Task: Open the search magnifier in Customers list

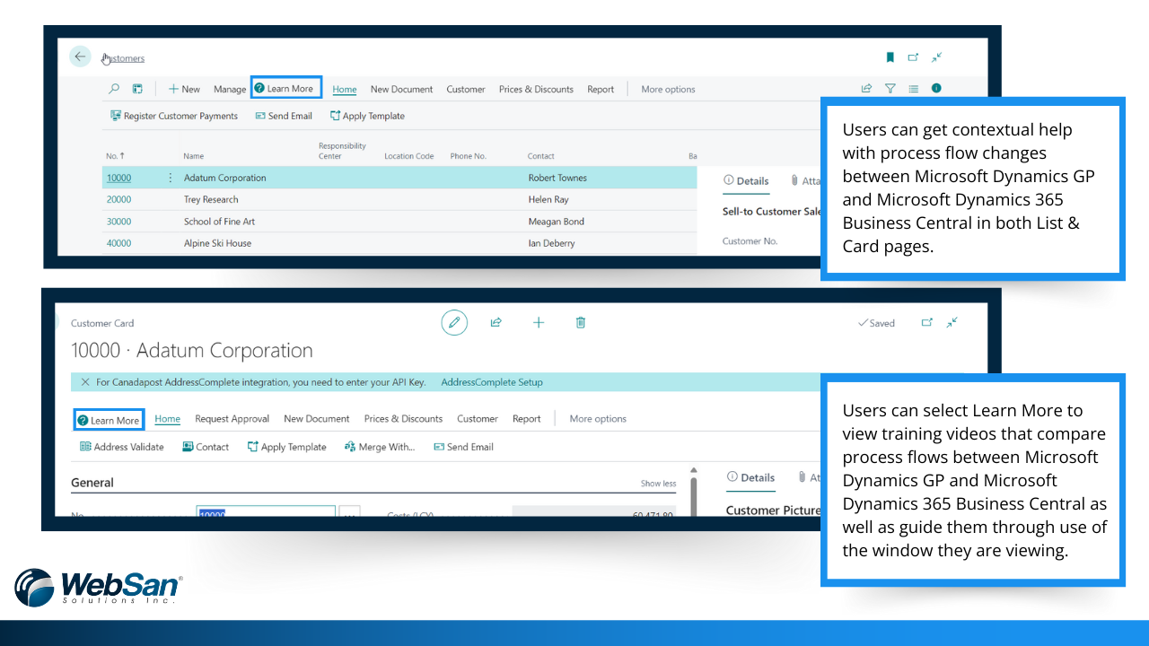Action: pos(114,89)
